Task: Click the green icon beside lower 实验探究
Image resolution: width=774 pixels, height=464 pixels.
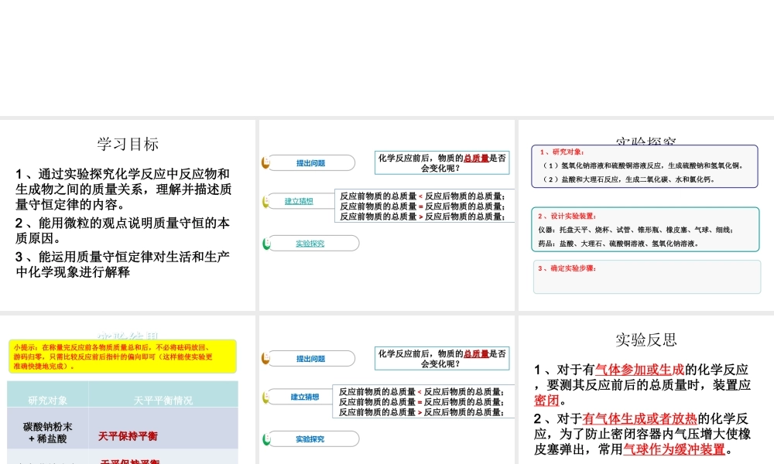Action: coord(266,438)
